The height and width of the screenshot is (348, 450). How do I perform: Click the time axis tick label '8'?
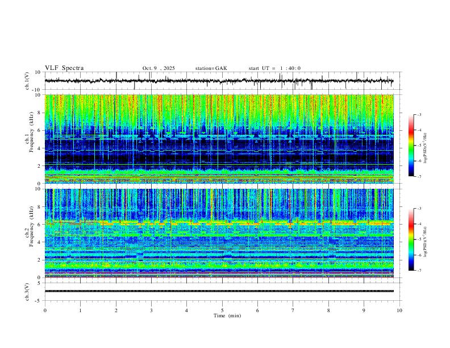tap(328, 310)
